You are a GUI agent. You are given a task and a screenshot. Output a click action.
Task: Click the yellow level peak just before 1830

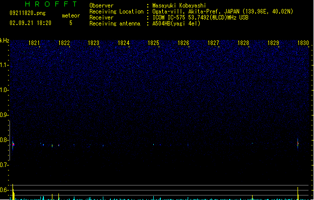pos(298,193)
